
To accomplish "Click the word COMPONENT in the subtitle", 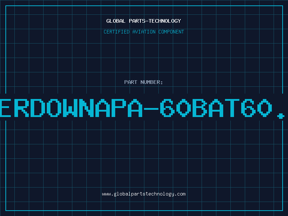I will click(x=171, y=32).
